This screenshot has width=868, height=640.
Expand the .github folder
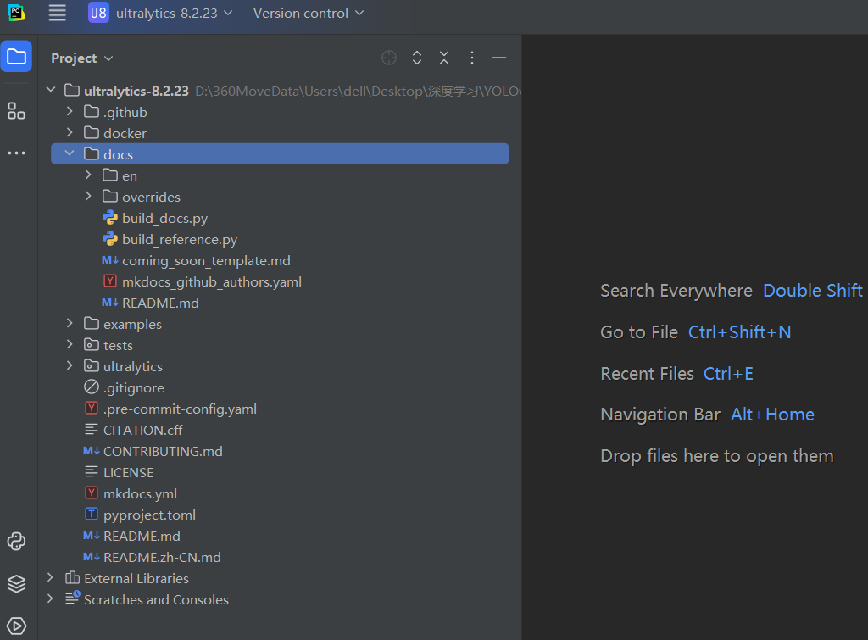pyautogui.click(x=70, y=111)
